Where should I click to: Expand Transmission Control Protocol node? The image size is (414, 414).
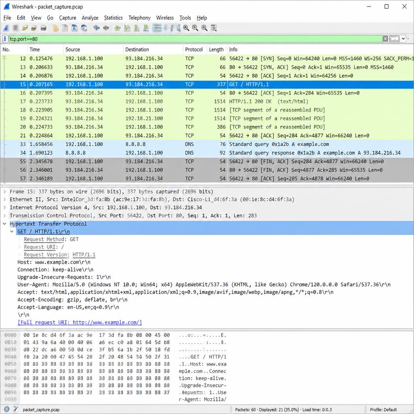click(x=4, y=215)
